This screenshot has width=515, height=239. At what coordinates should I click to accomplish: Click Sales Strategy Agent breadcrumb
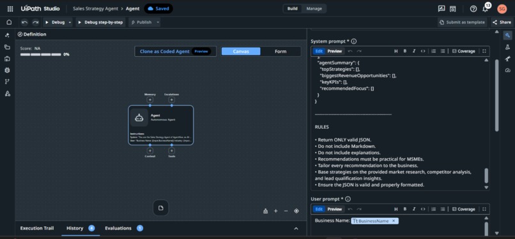point(95,9)
